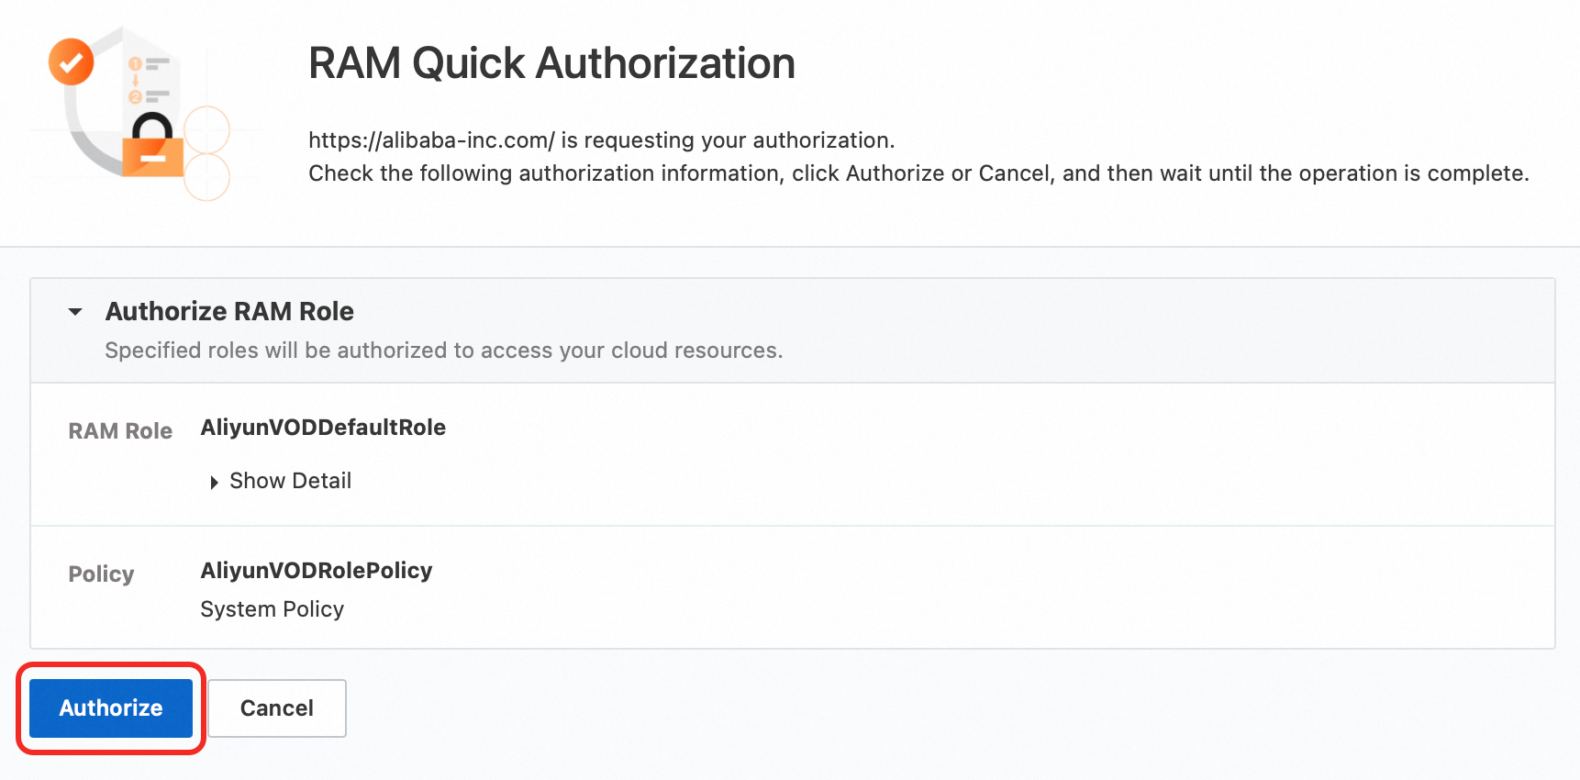Click the orange checkmark badge icon

(x=71, y=62)
